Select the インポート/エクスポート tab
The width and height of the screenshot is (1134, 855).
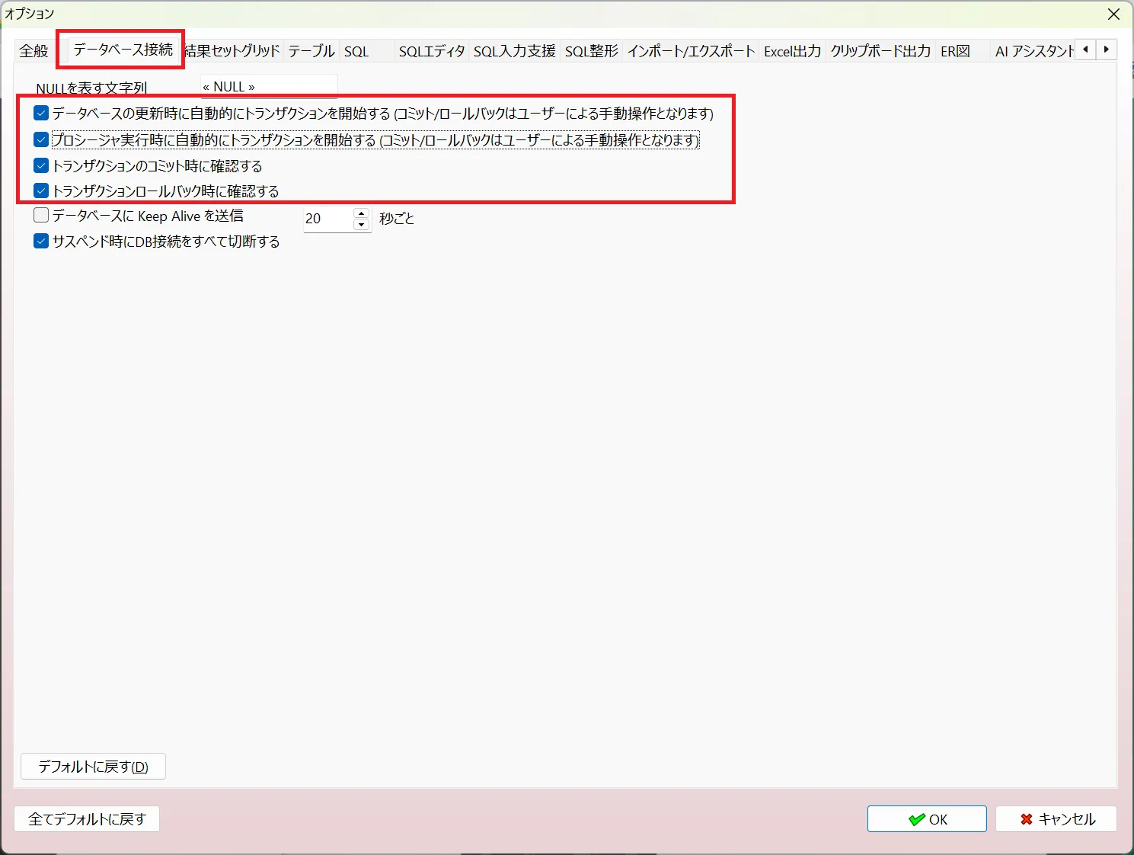(x=691, y=51)
